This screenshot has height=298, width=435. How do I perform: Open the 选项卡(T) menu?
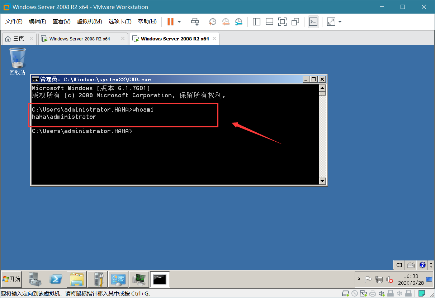[x=120, y=21]
